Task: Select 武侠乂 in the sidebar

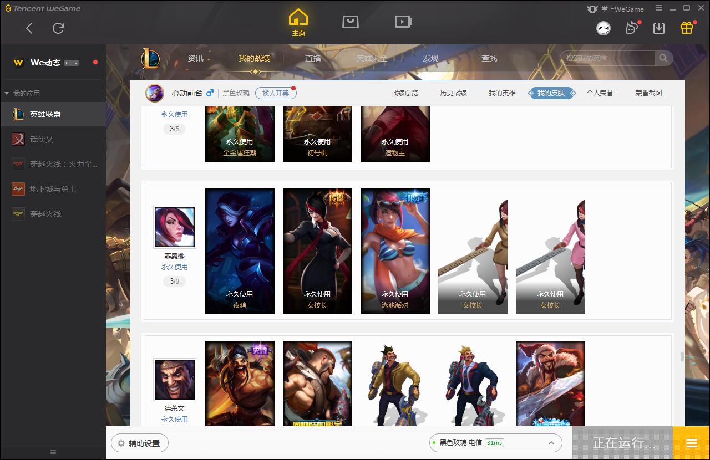Action: [x=53, y=139]
